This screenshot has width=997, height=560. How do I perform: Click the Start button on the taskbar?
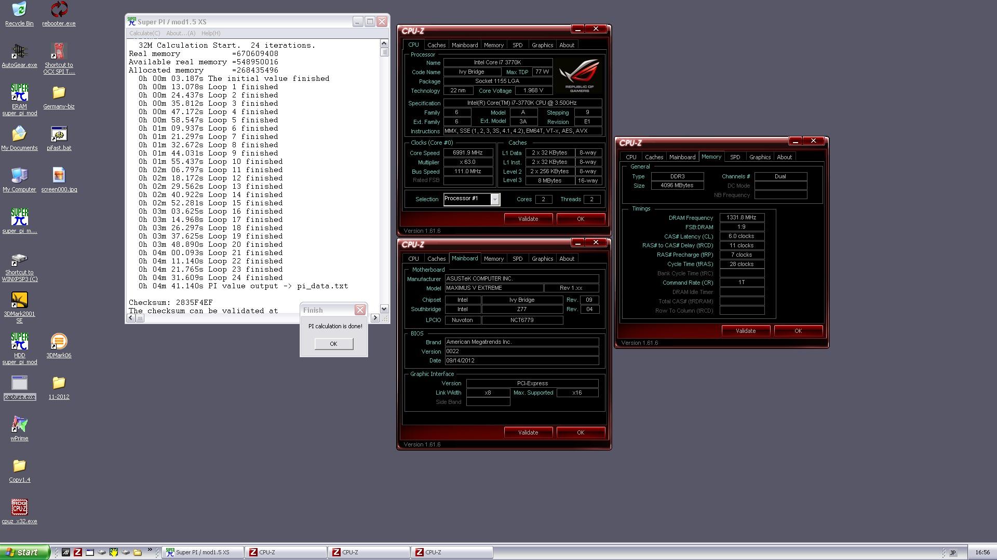24,552
